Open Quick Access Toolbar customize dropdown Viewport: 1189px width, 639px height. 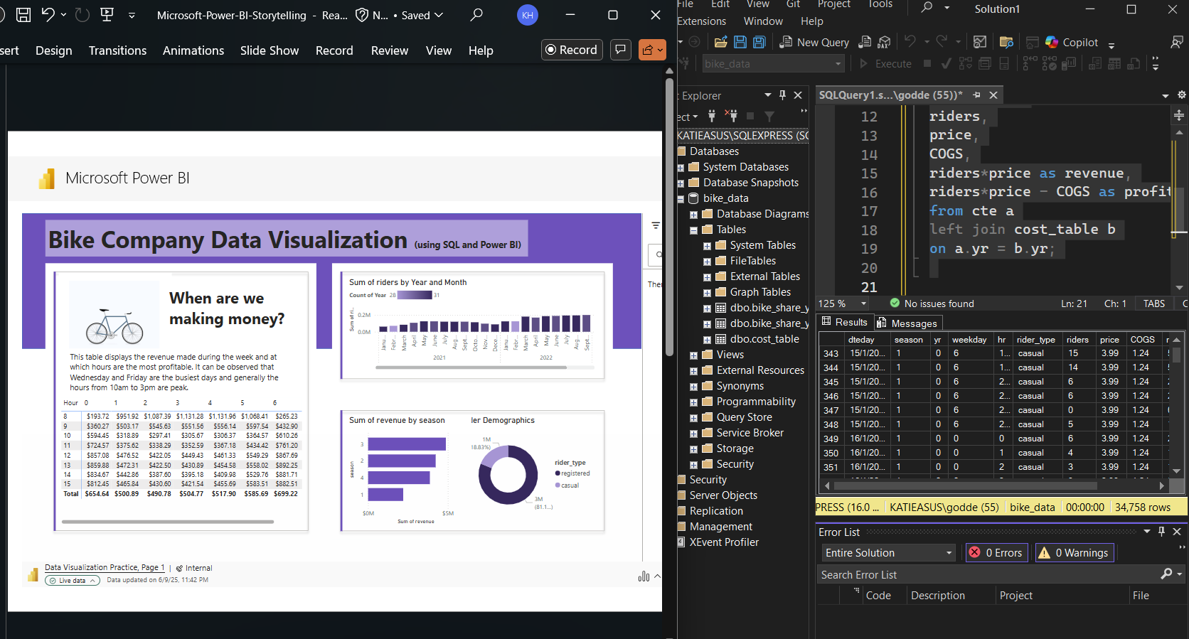132,14
